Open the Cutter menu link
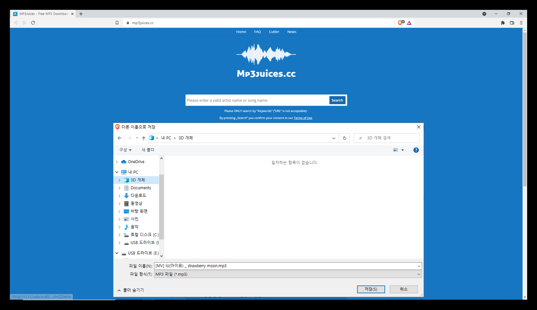 point(274,32)
